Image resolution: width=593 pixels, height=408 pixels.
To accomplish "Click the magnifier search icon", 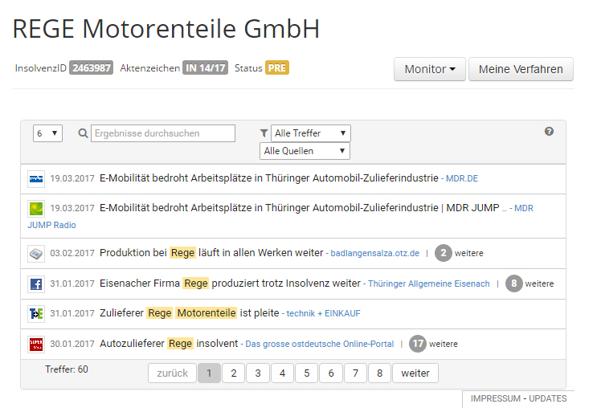I will (84, 133).
